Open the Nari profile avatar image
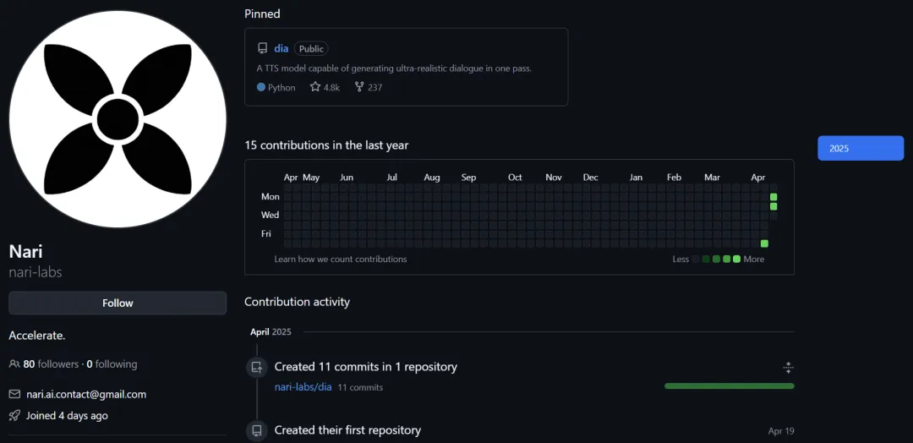This screenshot has height=443, width=913. 118,119
